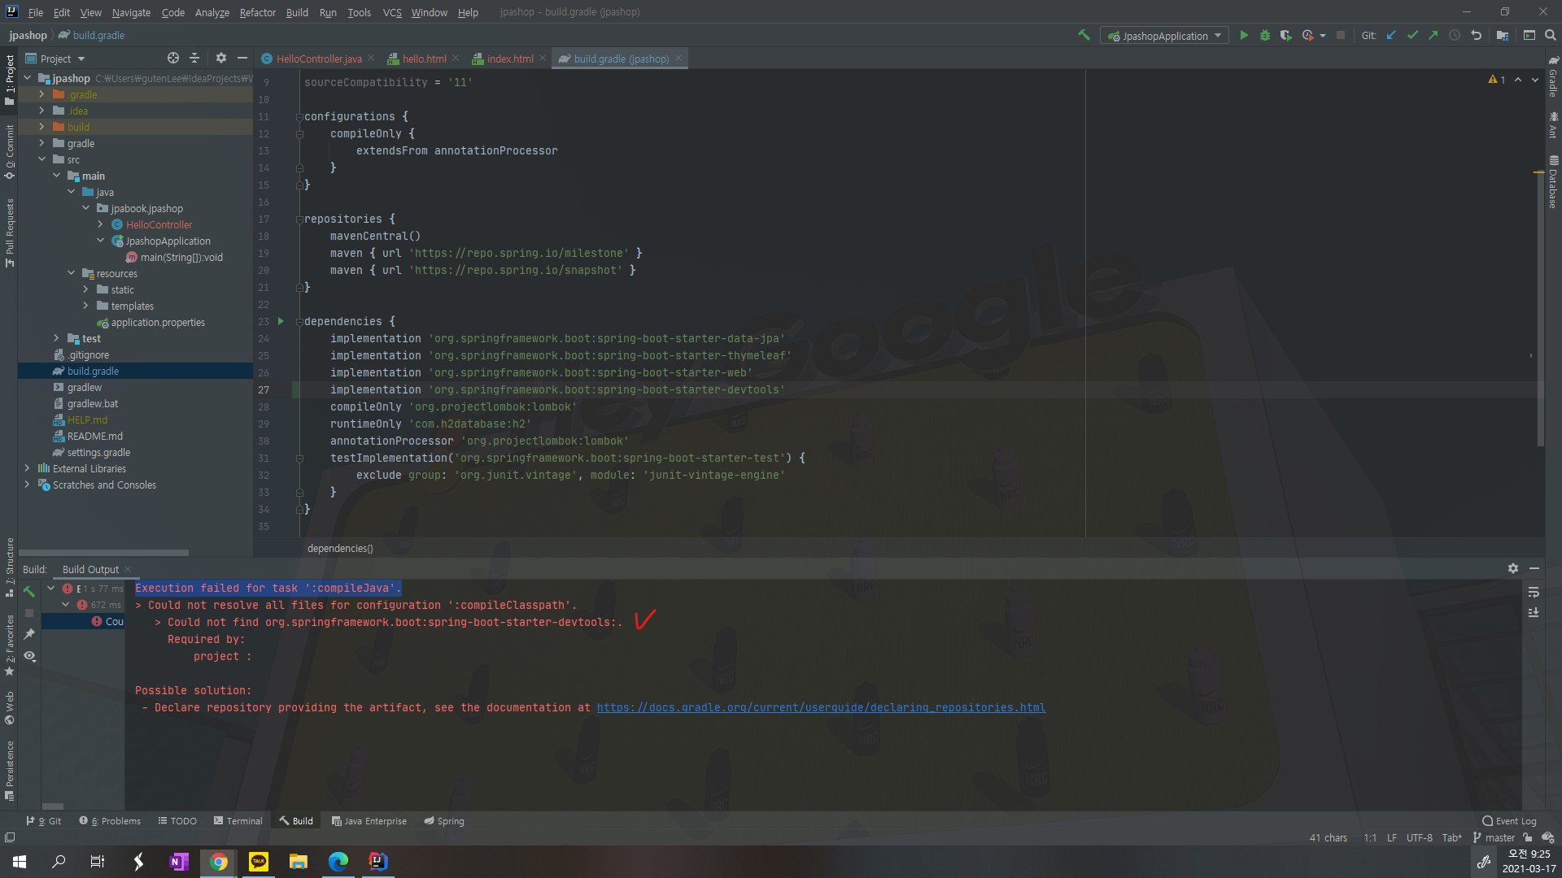1562x878 pixels.
Task: Select settings.gradle in project tree
Action: 98,452
